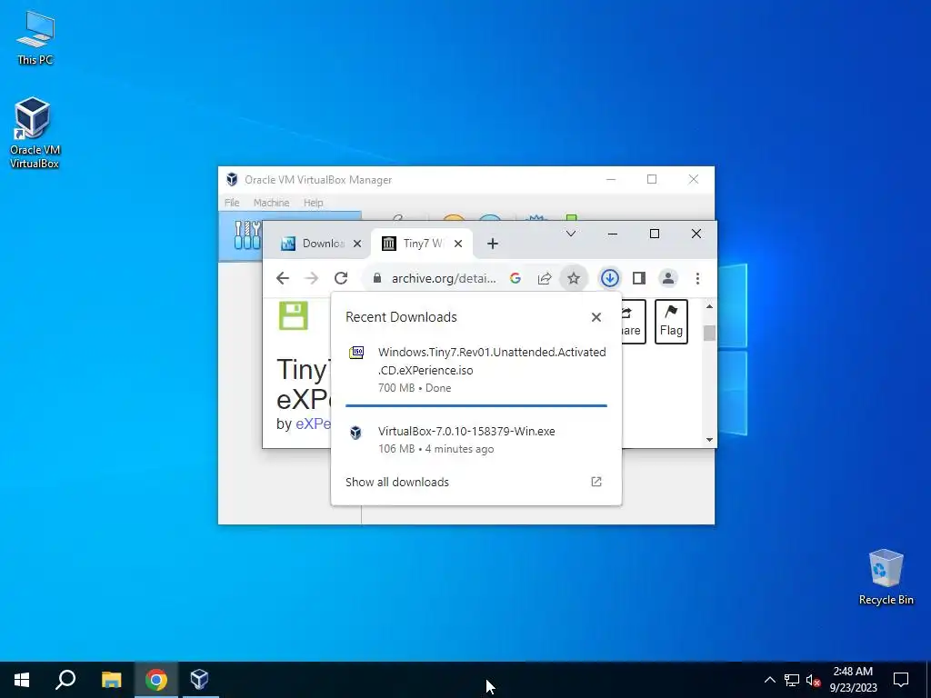Reload the archive.org page
931x698 pixels.
tap(341, 278)
